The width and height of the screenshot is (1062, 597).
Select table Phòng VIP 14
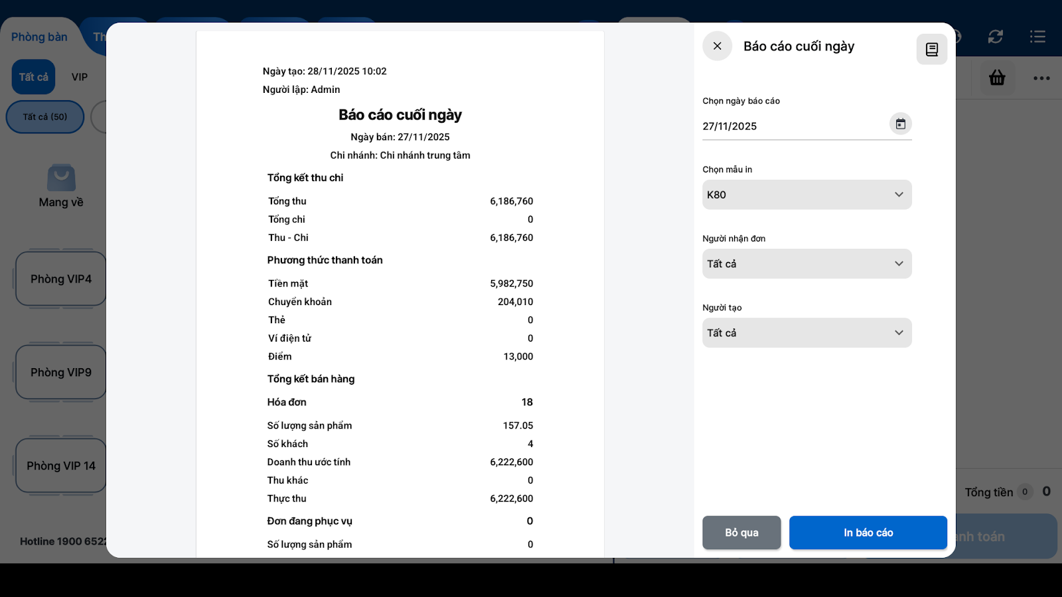(61, 466)
